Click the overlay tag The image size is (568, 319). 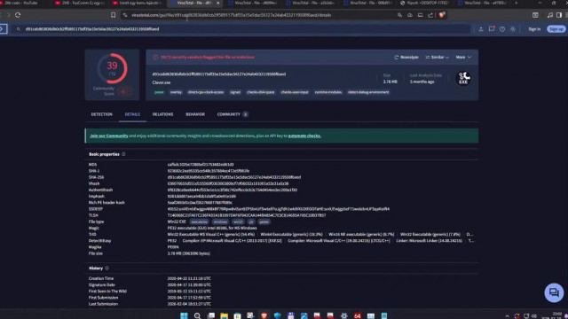[x=176, y=92]
